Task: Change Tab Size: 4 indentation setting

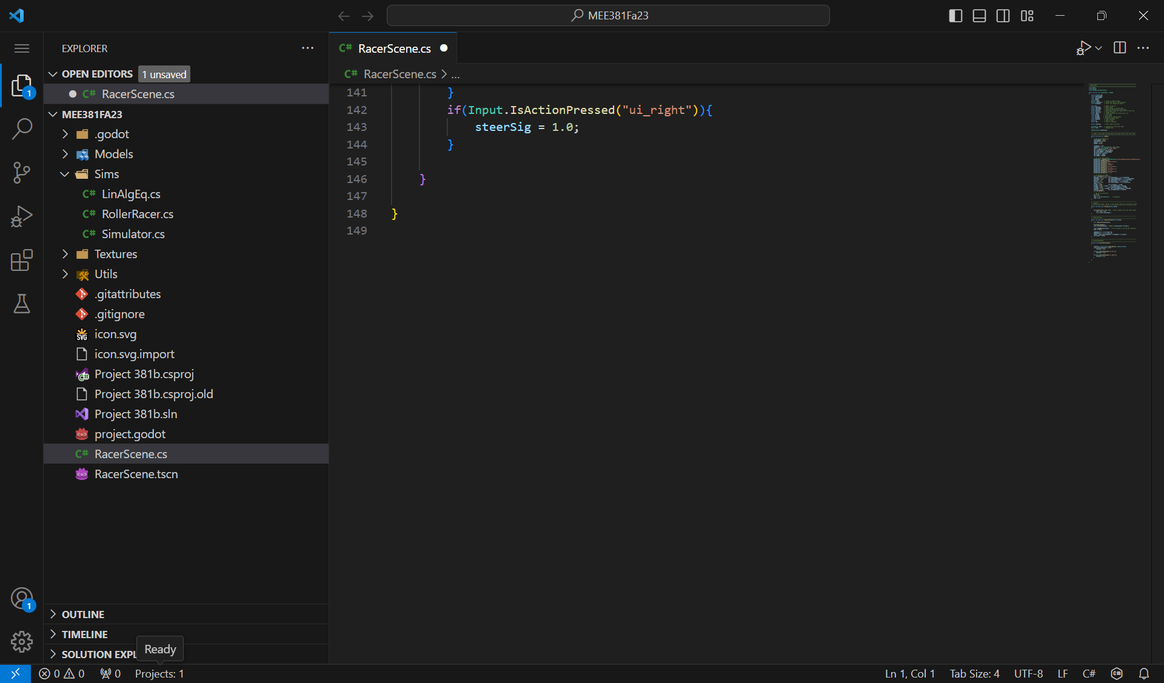Action: (x=974, y=673)
